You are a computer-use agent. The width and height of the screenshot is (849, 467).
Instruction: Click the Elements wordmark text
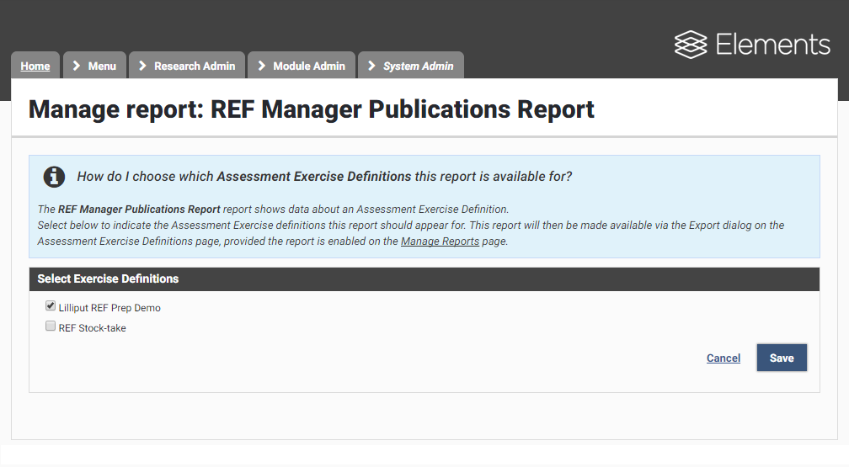773,45
